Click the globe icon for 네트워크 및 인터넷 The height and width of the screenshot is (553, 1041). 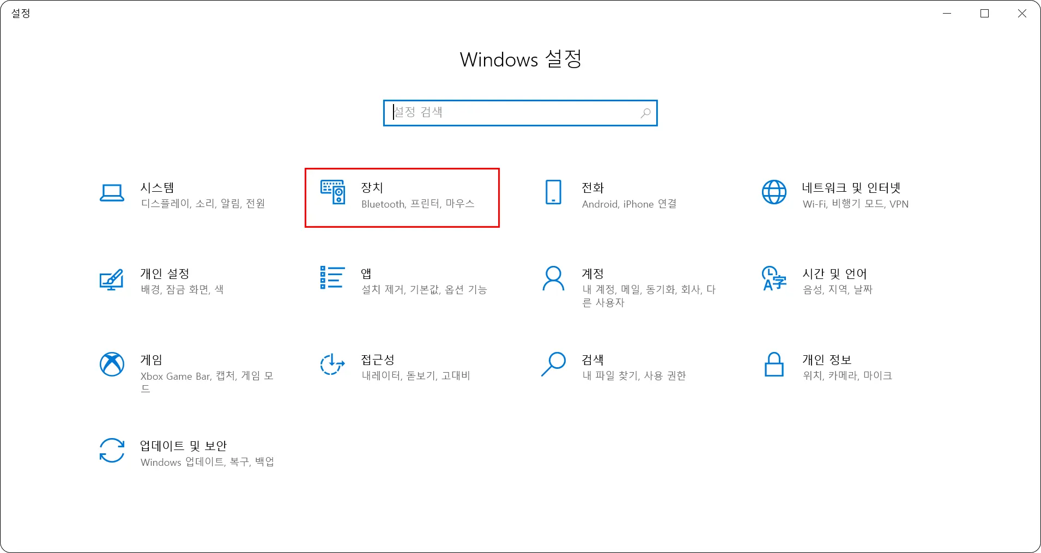(774, 192)
